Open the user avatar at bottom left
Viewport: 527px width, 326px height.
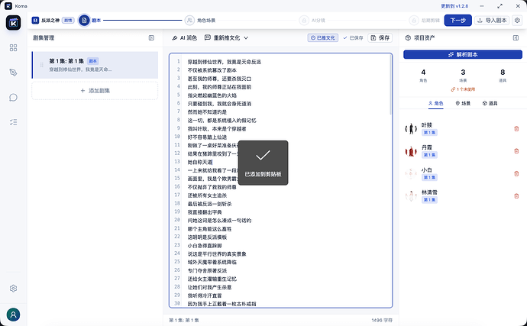13,315
